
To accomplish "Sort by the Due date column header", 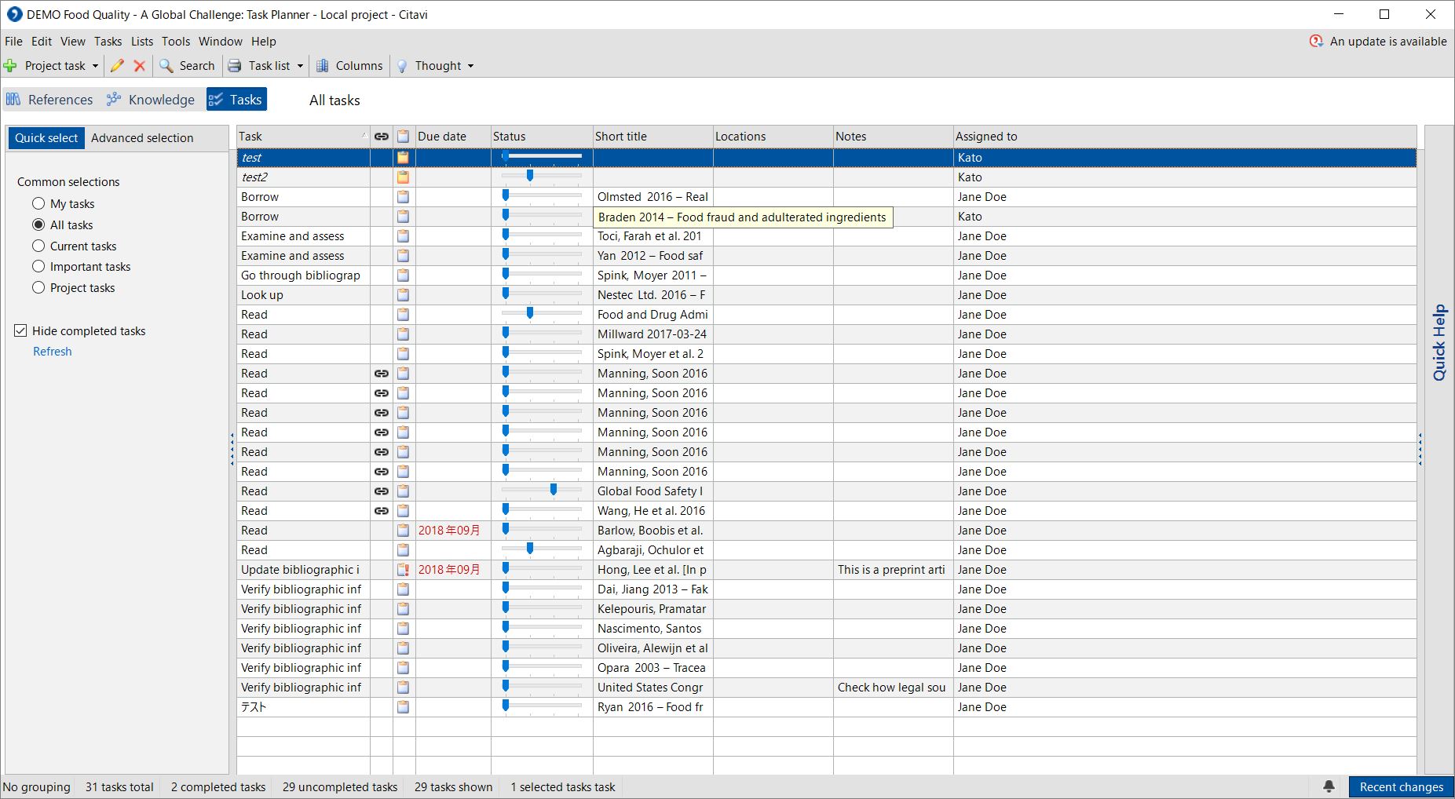I will click(x=453, y=137).
